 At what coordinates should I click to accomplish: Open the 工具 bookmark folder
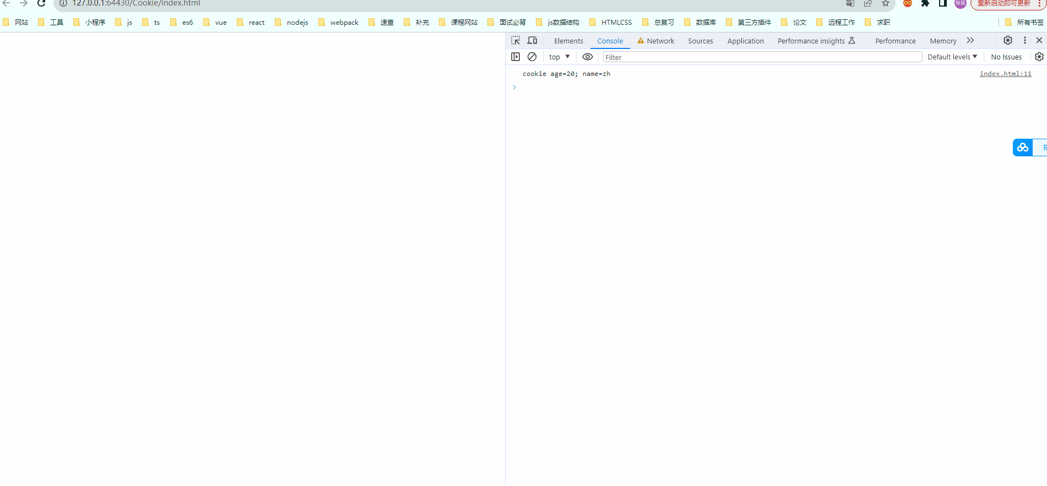[x=51, y=22]
